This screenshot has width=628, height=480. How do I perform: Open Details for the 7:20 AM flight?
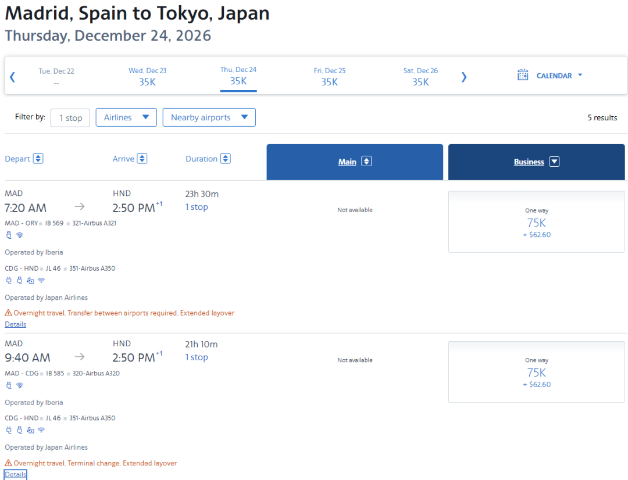tap(15, 324)
